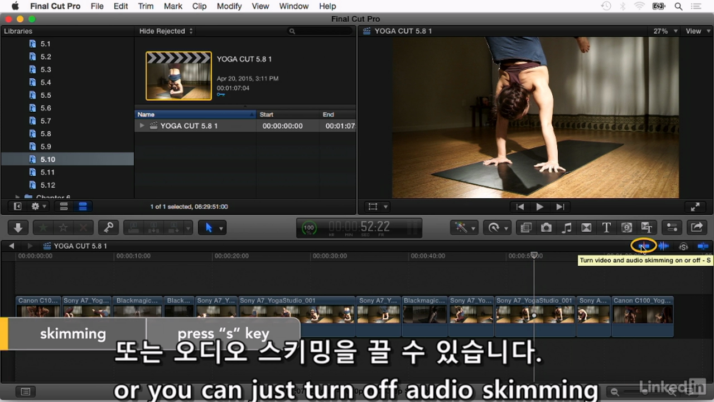This screenshot has width=714, height=402.
Task: Open the Clip menu
Action: [199, 6]
